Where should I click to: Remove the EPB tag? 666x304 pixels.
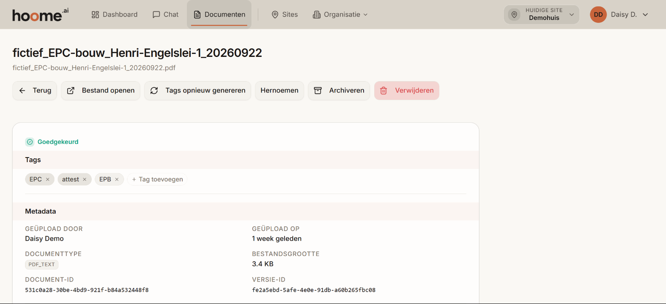117,180
